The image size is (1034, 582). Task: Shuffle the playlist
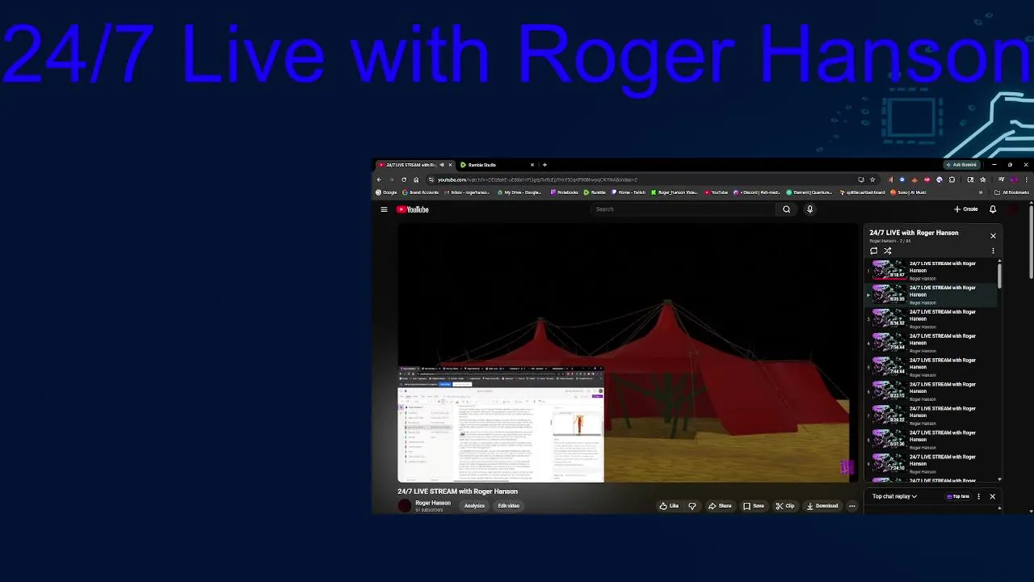887,251
